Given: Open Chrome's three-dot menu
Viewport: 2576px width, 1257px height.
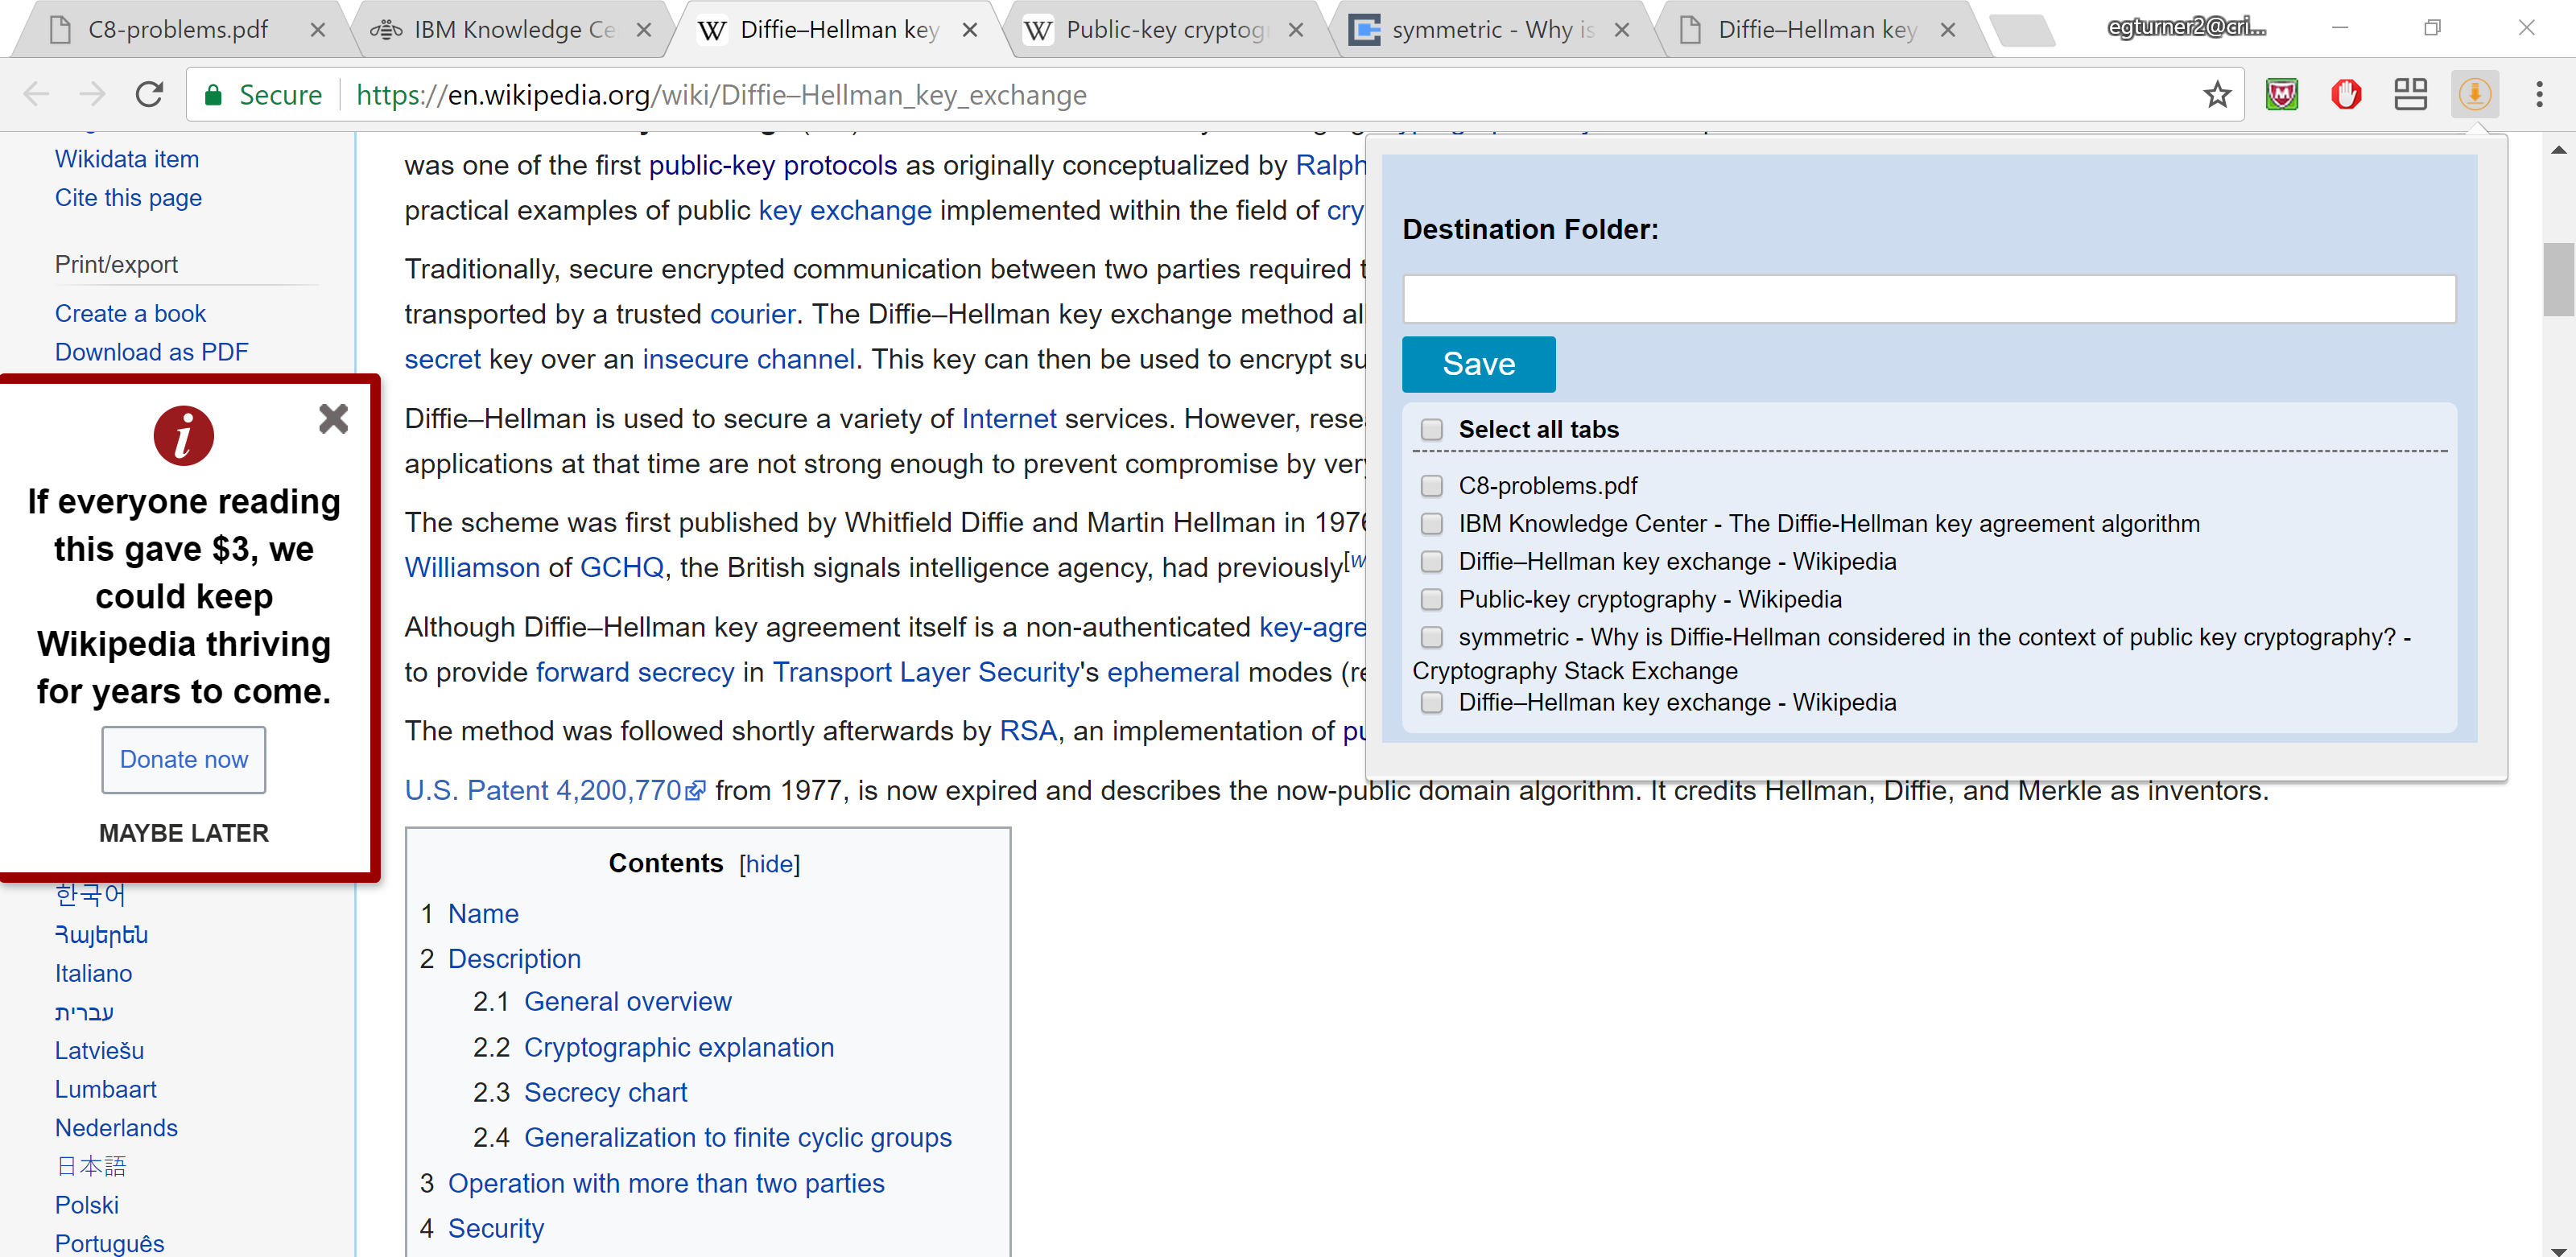Looking at the screenshot, I should (x=2539, y=95).
